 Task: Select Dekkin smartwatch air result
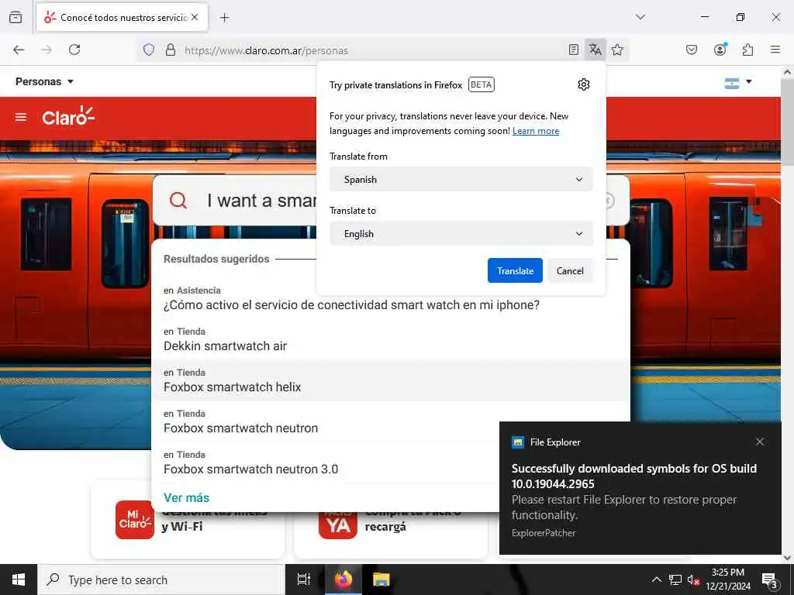(x=391, y=339)
